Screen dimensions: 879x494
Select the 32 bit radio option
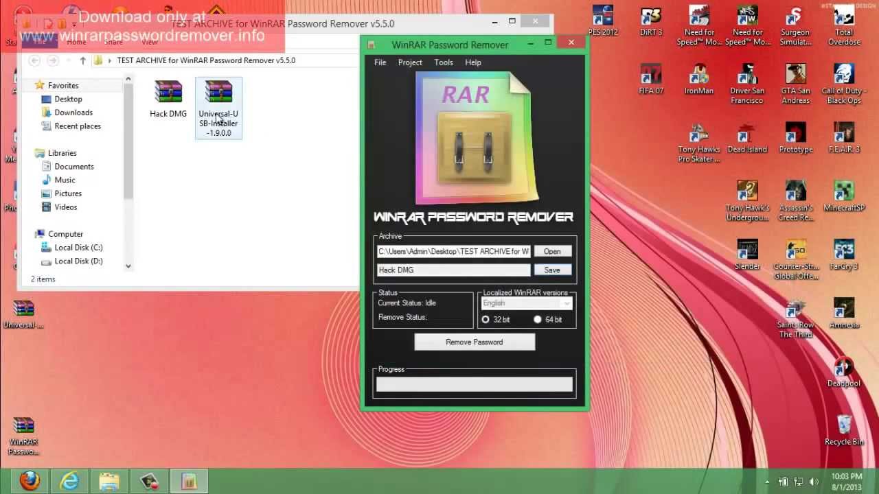(486, 320)
